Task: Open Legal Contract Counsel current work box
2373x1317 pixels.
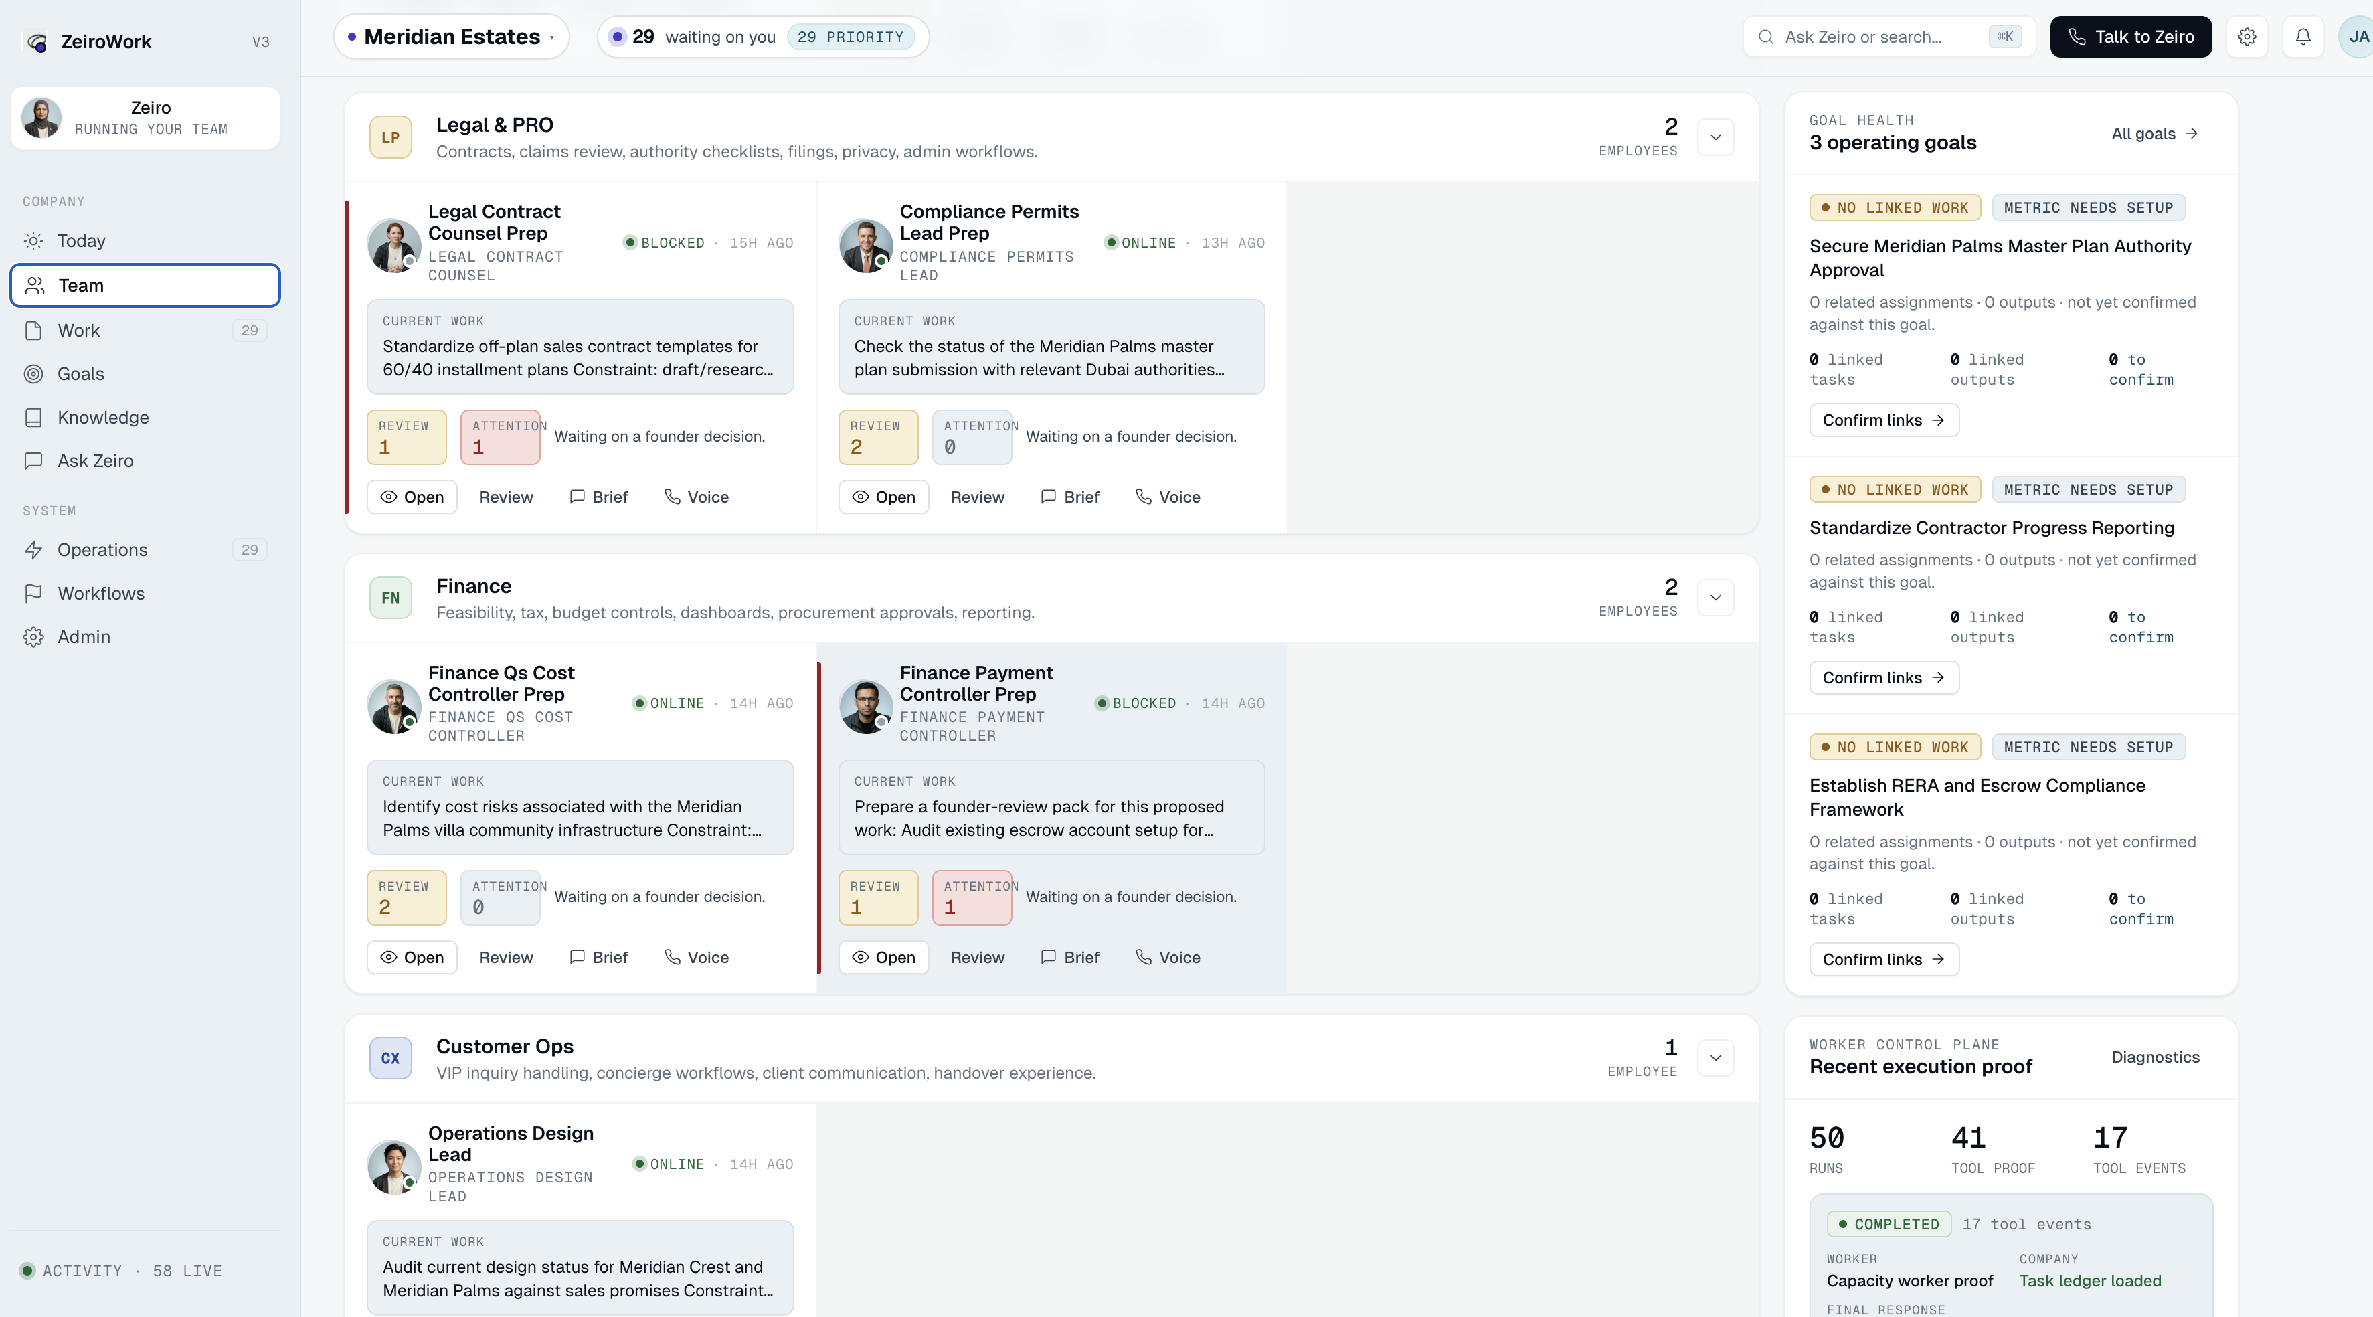Action: [x=580, y=347]
